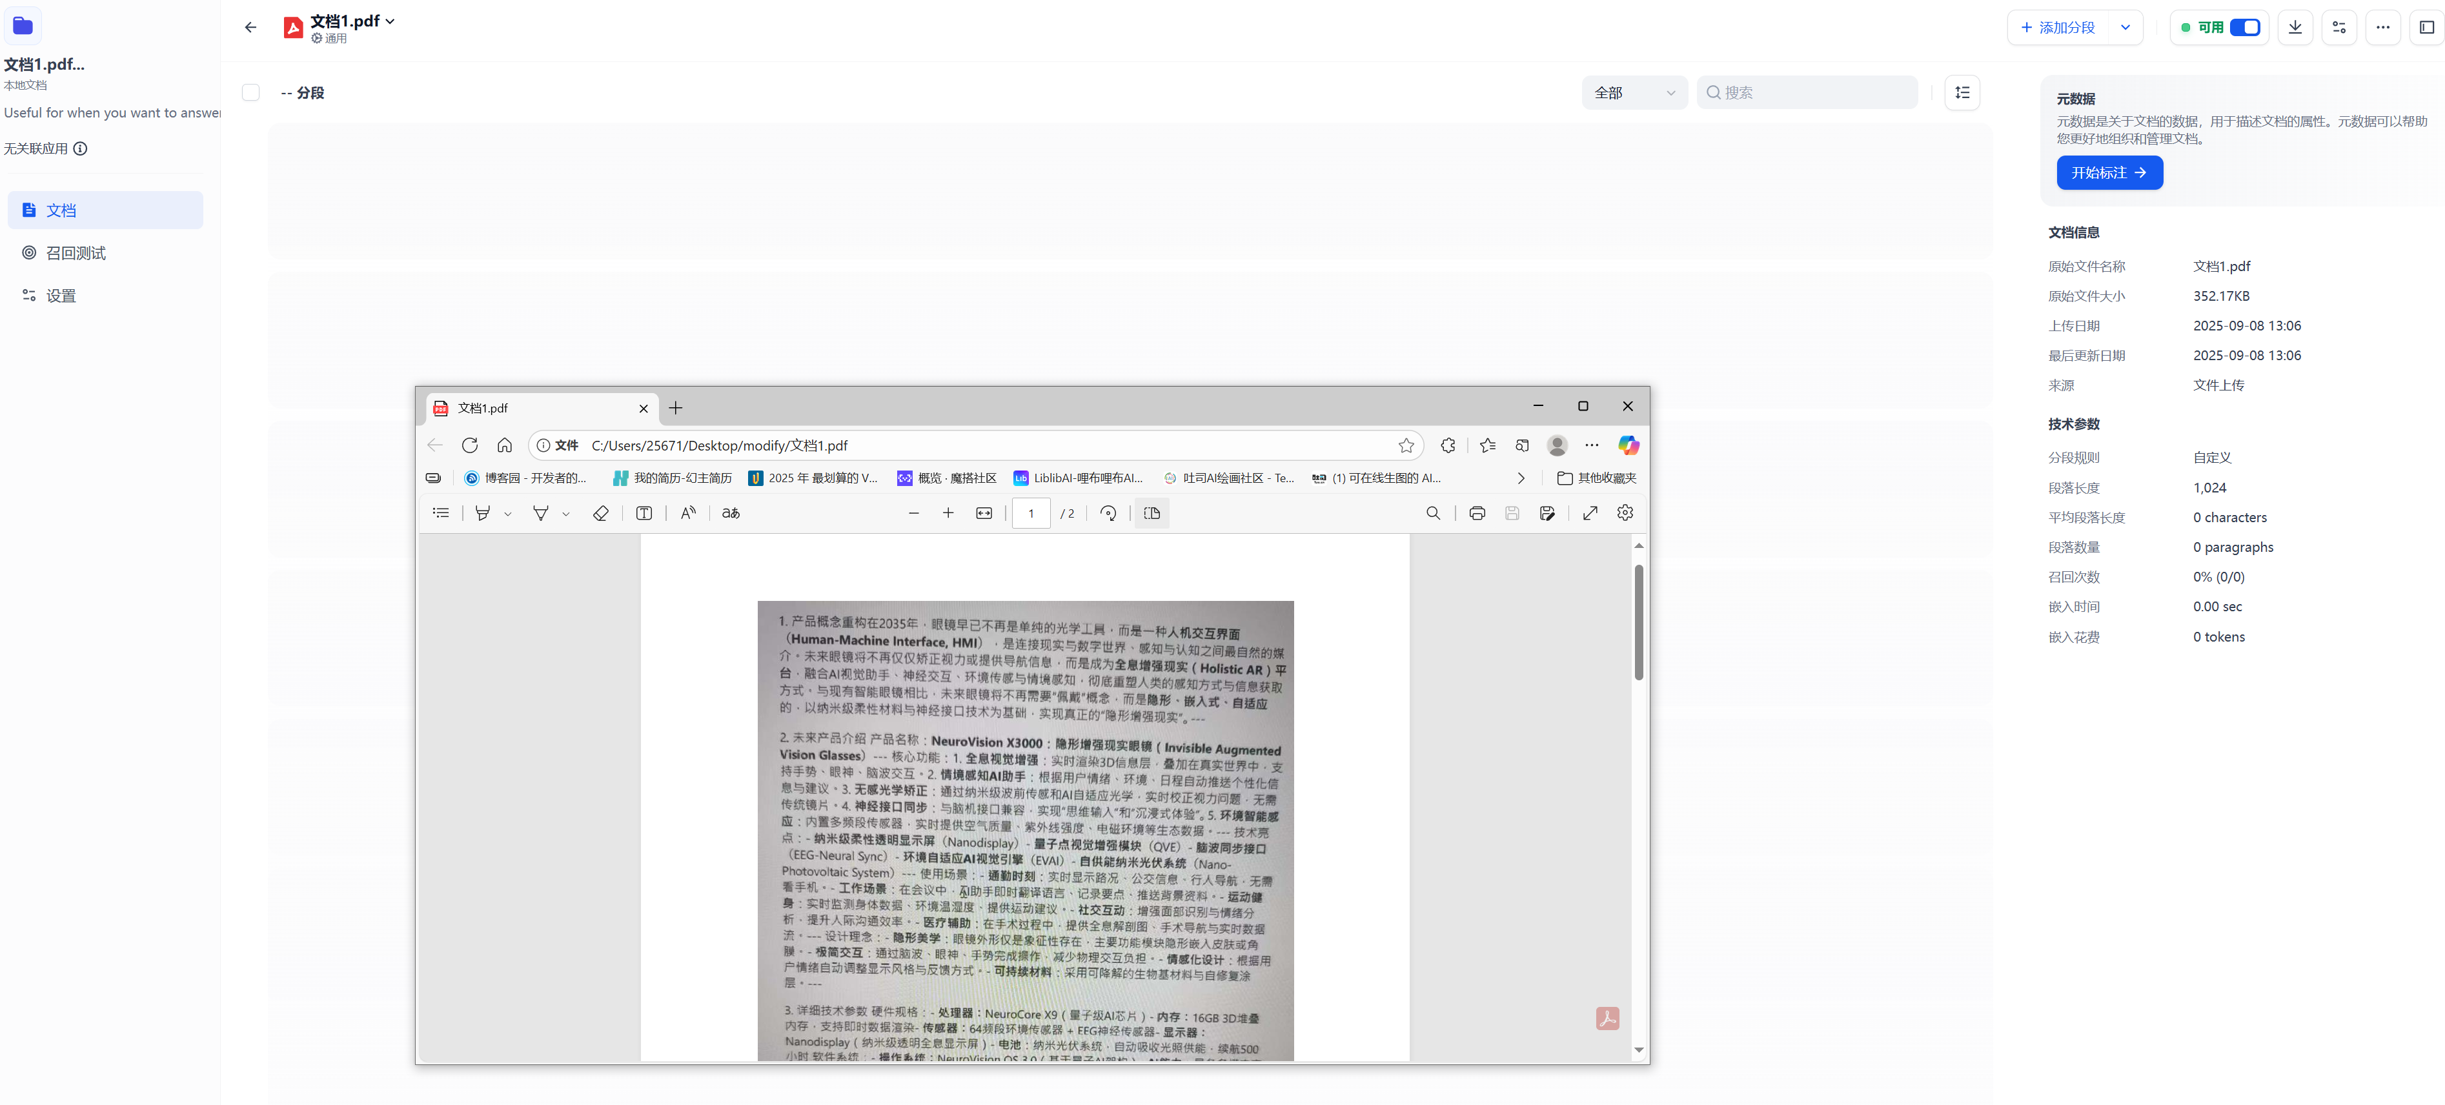Screen dimensions: 2445x1105
Task: Click the Copilot icon in Edge
Action: point(1628,445)
